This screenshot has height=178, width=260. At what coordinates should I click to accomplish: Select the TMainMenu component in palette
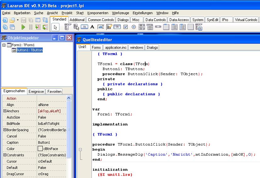(68, 27)
